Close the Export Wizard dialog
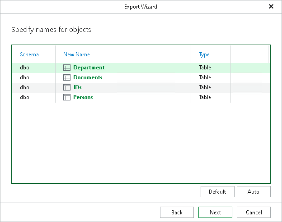This screenshot has width=282, height=222. pyautogui.click(x=271, y=7)
